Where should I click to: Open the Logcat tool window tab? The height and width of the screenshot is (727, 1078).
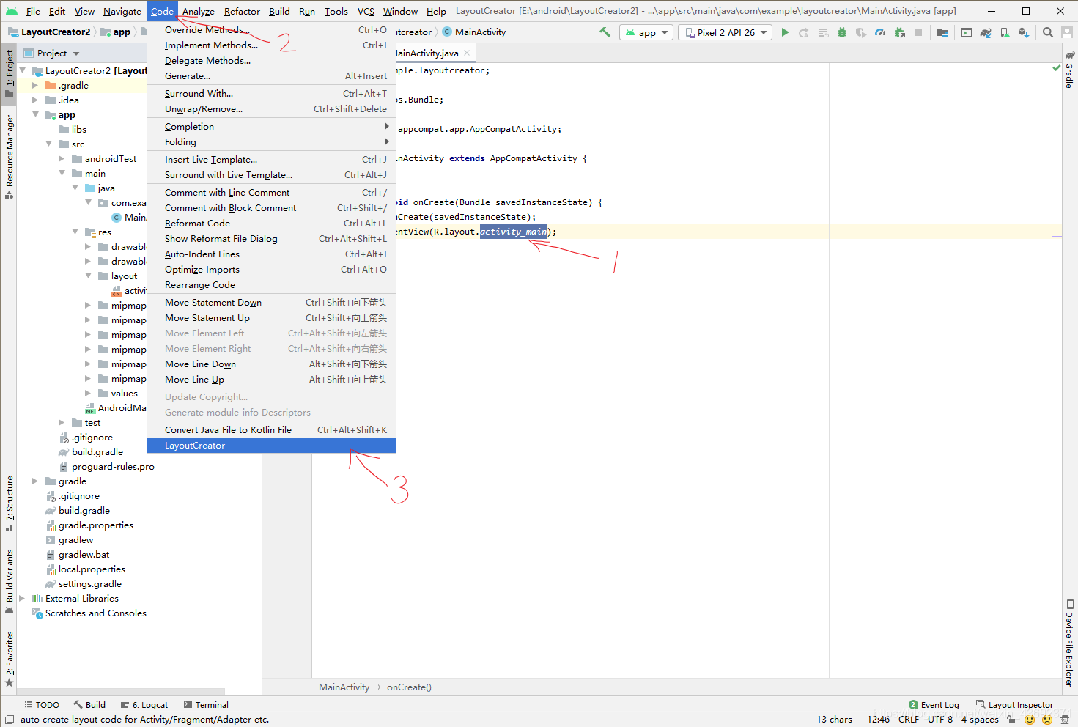pyautogui.click(x=144, y=705)
